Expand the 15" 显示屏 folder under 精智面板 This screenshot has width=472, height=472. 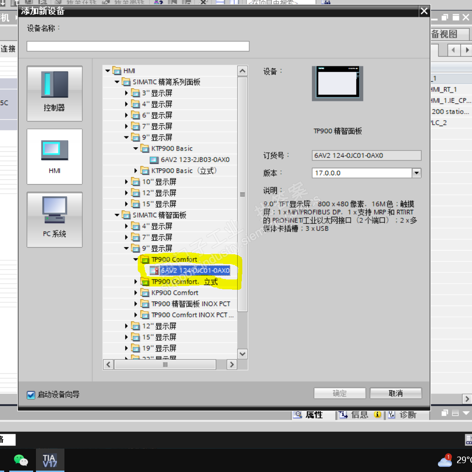(x=127, y=337)
